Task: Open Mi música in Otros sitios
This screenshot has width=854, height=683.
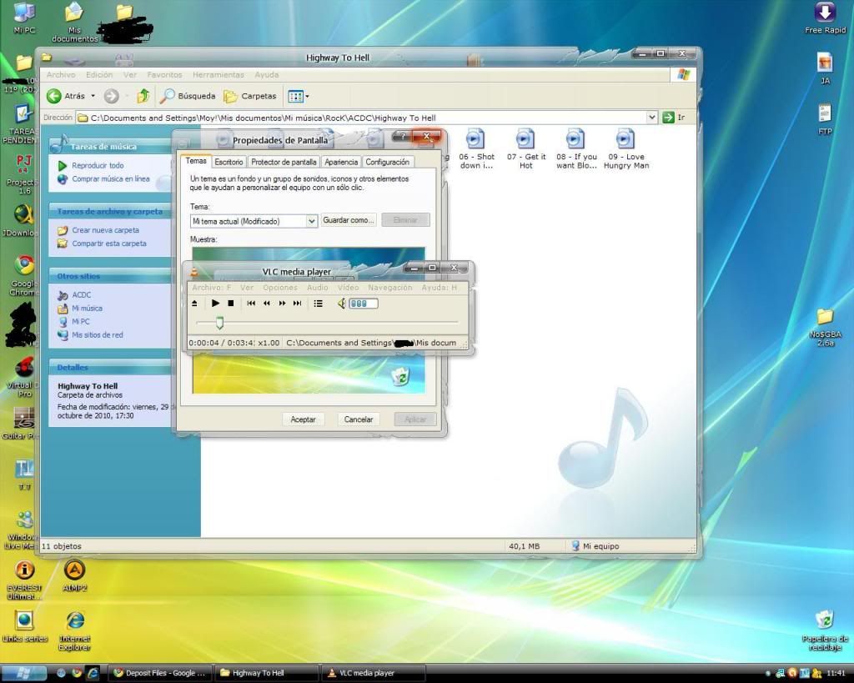Action: 87,309
